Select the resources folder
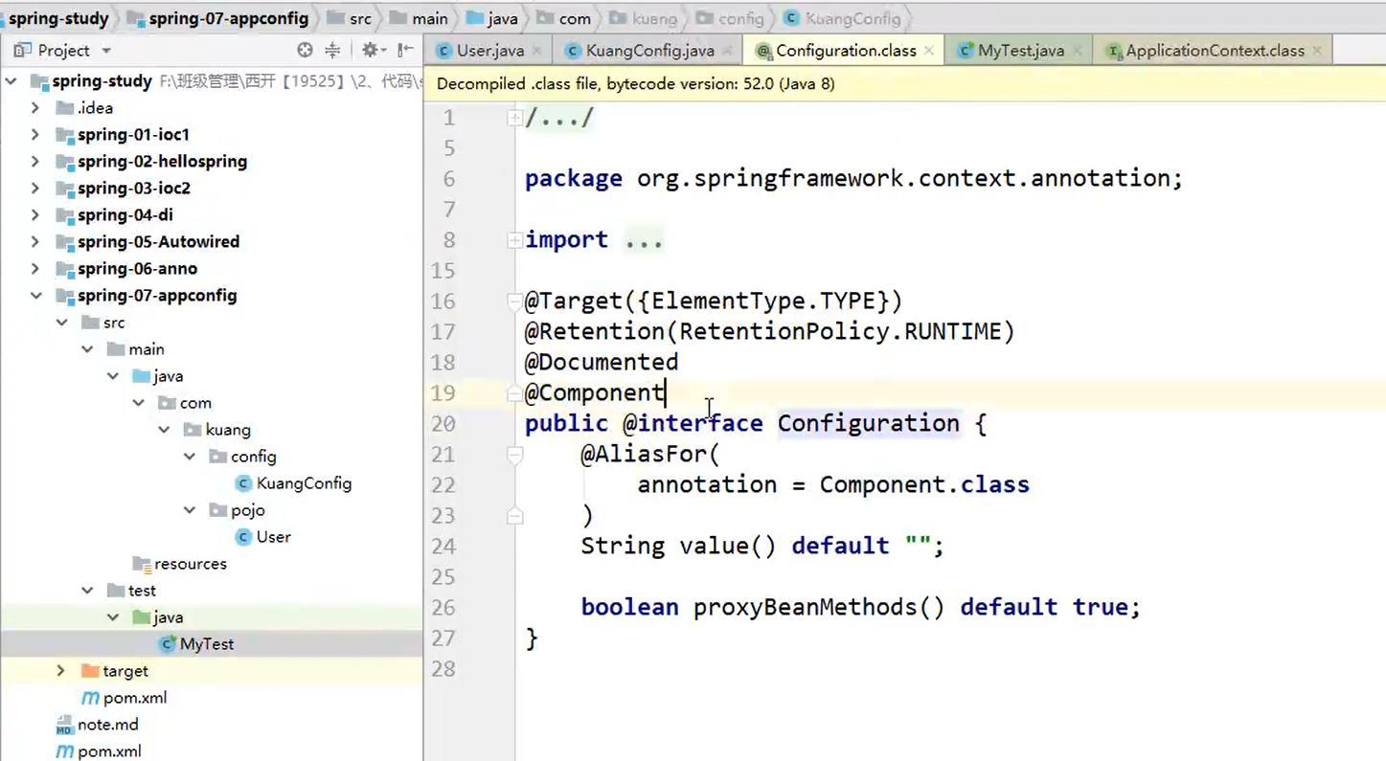This screenshot has width=1386, height=761. click(x=191, y=564)
